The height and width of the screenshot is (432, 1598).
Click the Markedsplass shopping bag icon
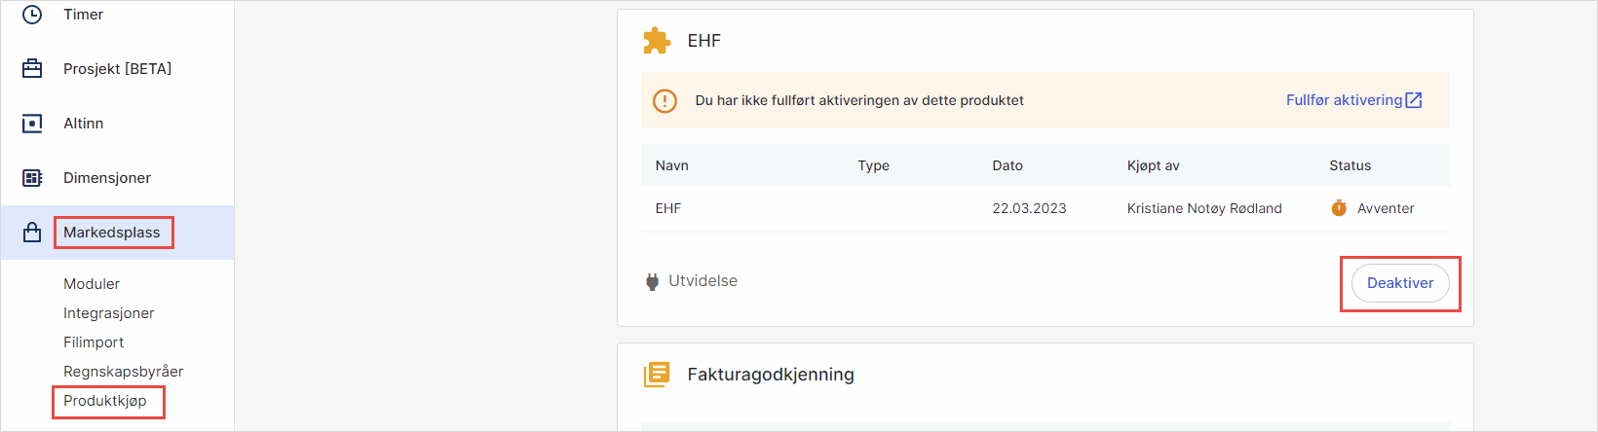pyautogui.click(x=32, y=233)
